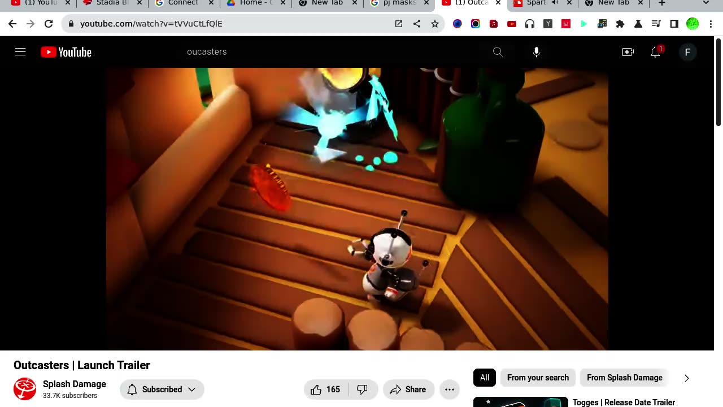Screen dimensions: 723x407
Task: Click the red video-camera extension icon
Action: (512, 24)
